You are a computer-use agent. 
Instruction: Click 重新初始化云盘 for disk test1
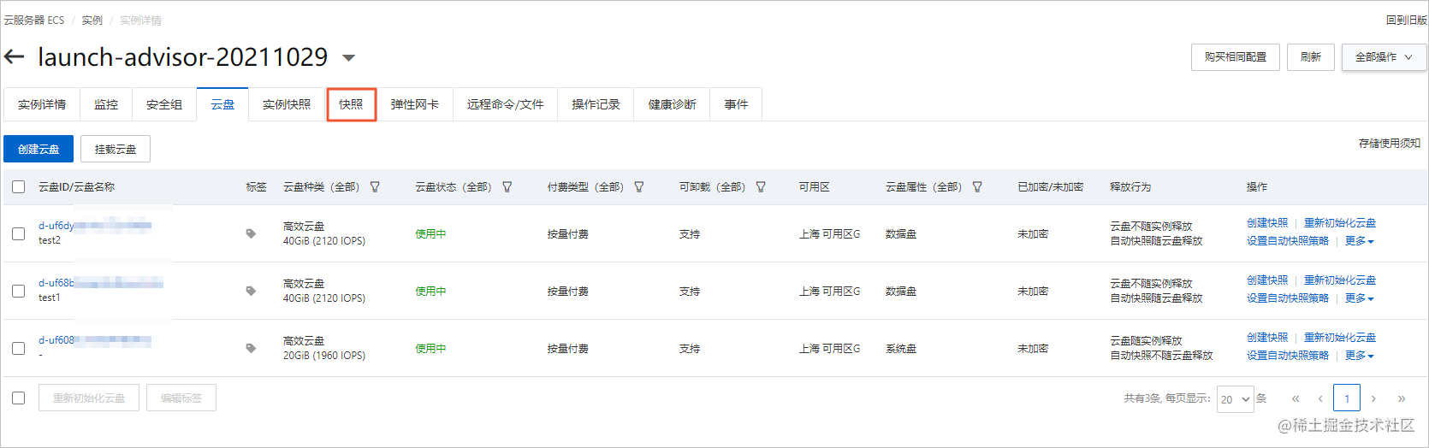pyautogui.click(x=1340, y=280)
